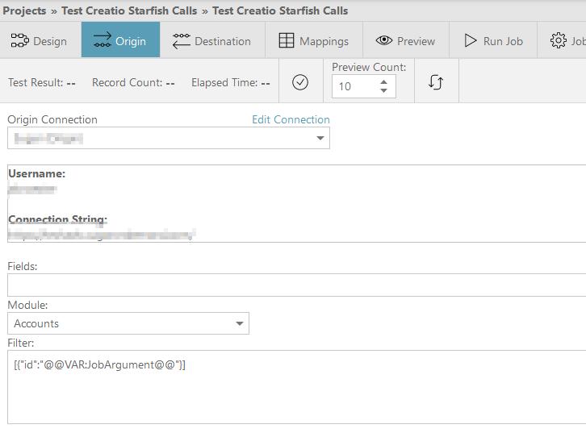This screenshot has height=437, width=586.
Task: Open the Mappings tab
Action: pyautogui.click(x=314, y=40)
